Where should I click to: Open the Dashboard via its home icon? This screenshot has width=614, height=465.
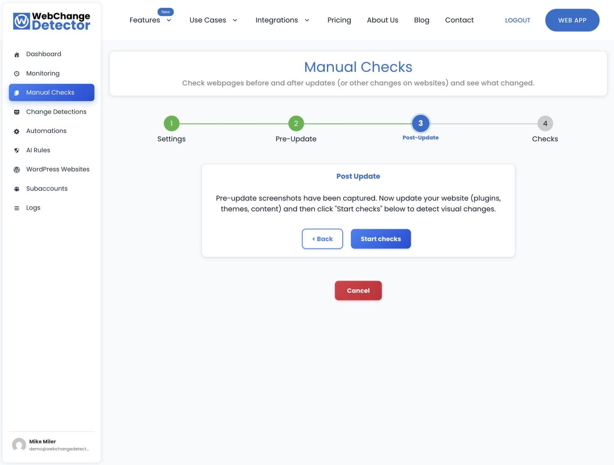(x=17, y=54)
